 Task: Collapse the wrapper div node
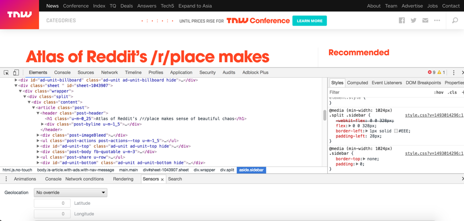pos(20,91)
